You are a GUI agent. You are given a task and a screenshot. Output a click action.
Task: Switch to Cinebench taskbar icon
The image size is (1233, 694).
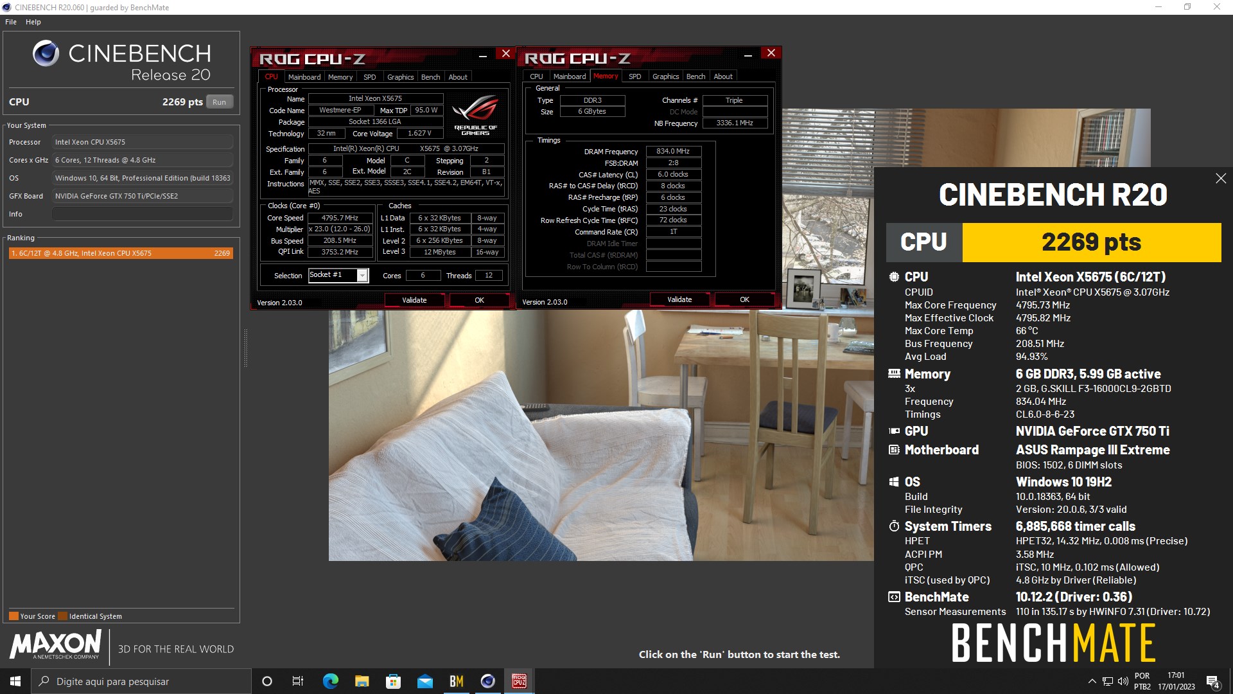coord(488,681)
